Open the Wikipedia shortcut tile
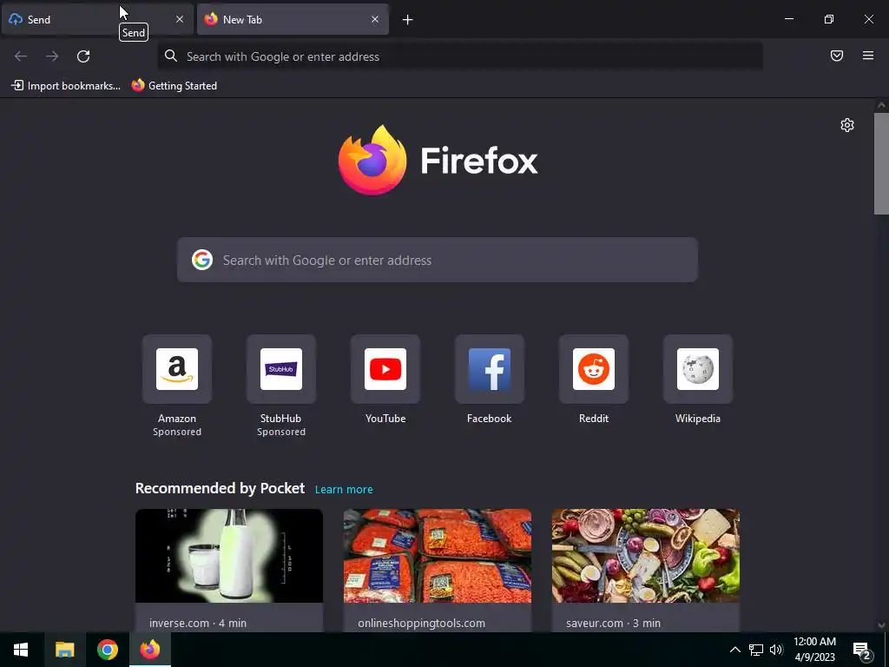This screenshot has width=889, height=667. pos(698,369)
